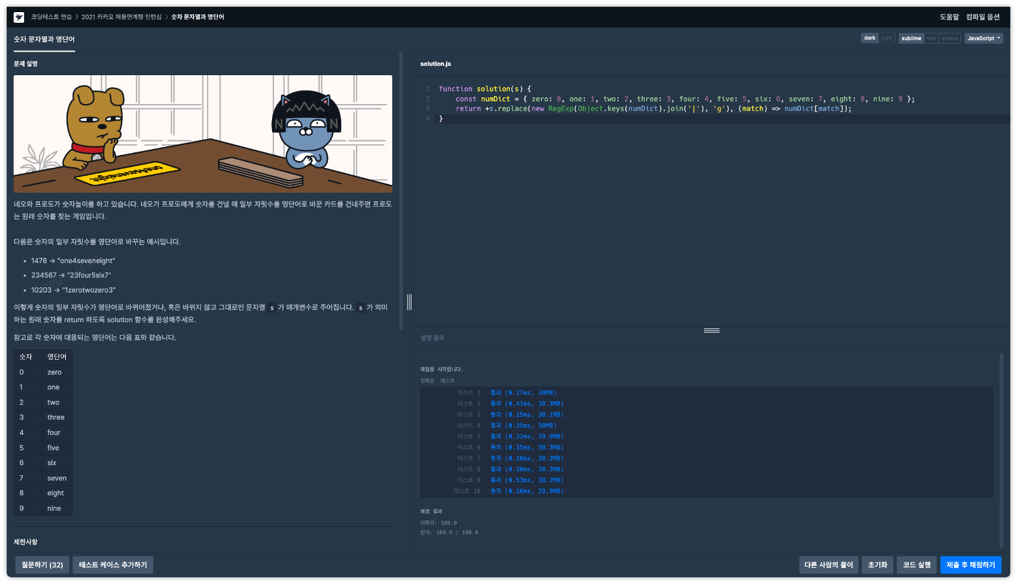The height and width of the screenshot is (584, 1017).
Task: Click the solution.js file tab
Action: 435,64
